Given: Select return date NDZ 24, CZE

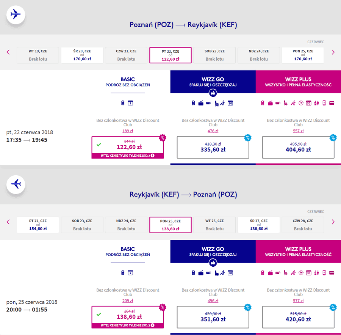Looking at the screenshot, I should tap(126, 225).
